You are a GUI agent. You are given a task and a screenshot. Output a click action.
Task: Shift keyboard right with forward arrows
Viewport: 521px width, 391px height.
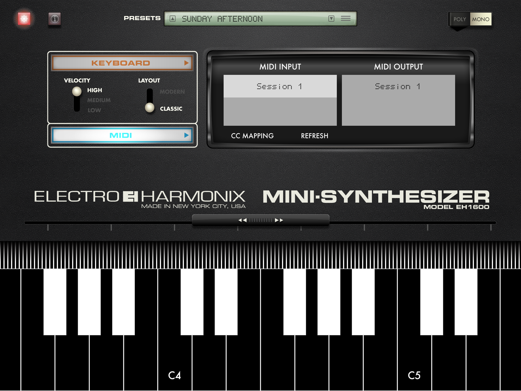click(x=279, y=220)
